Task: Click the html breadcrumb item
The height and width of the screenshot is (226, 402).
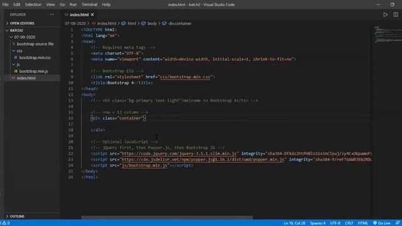Action: [132, 23]
